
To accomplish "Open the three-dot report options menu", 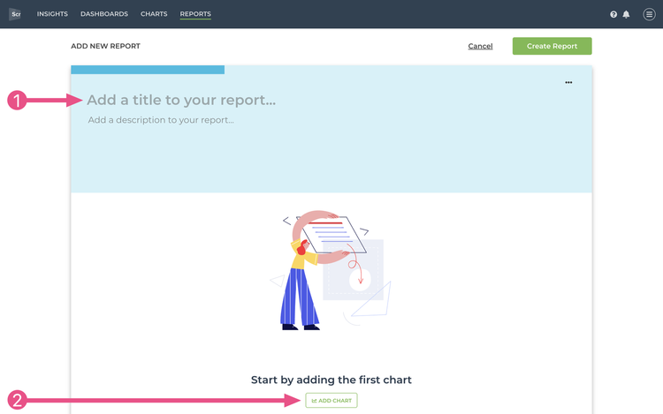I will coord(568,82).
